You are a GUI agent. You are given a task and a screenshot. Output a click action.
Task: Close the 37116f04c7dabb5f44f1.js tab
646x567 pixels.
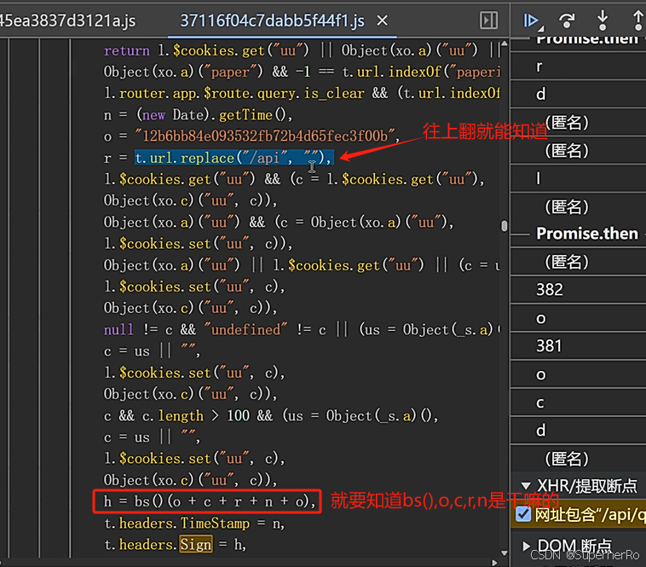[383, 20]
